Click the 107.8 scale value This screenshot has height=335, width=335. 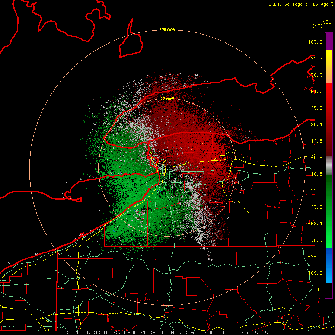coord(315,42)
